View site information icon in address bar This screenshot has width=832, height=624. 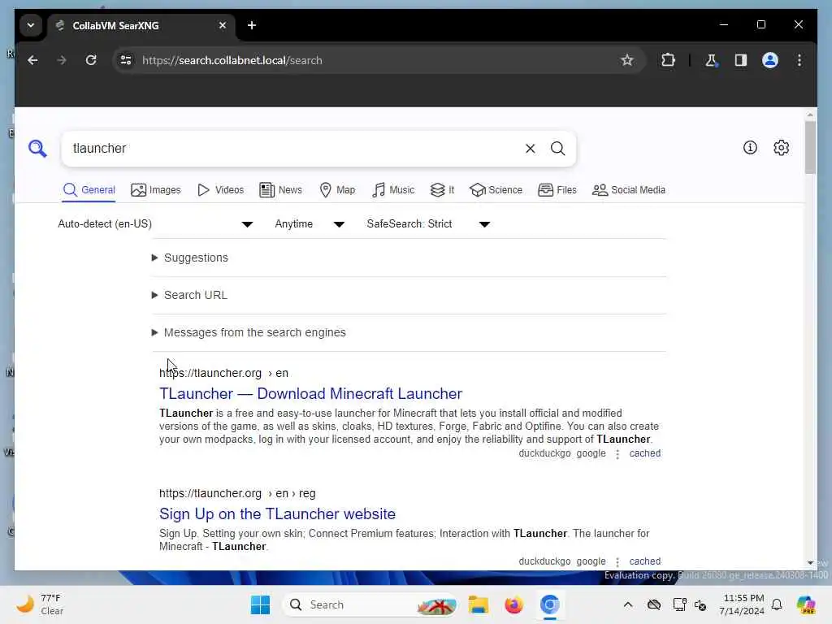[x=126, y=60]
